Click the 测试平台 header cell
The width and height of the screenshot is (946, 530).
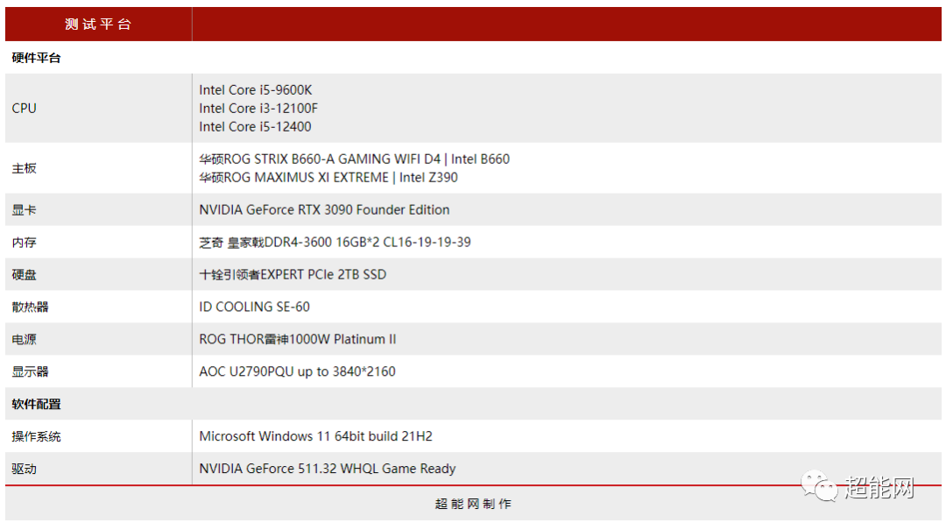click(98, 25)
